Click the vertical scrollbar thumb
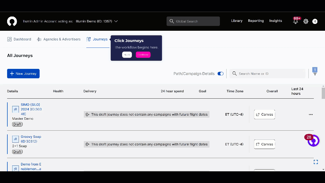The width and height of the screenshot is (325, 183). tap(323, 93)
